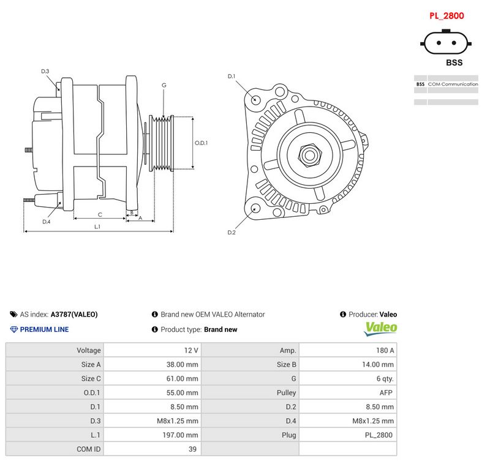Click the D.2 row's 8.50 mm value
The height and width of the screenshot is (461, 490).
(x=348, y=407)
